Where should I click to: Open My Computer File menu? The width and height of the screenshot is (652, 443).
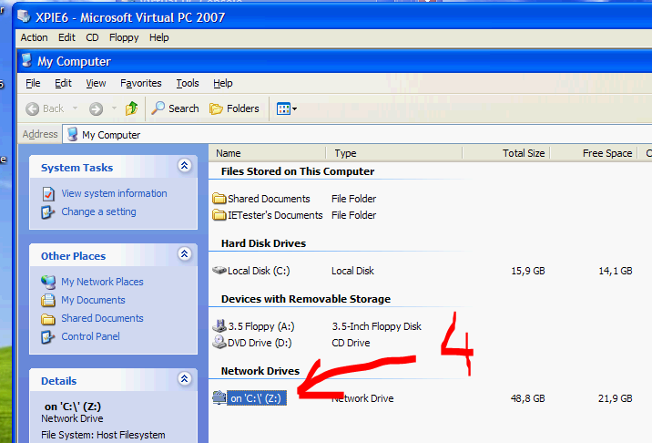(x=33, y=83)
